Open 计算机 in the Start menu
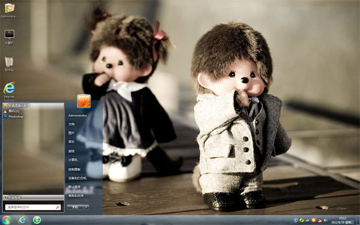This screenshot has height=225, width=360. point(73,160)
